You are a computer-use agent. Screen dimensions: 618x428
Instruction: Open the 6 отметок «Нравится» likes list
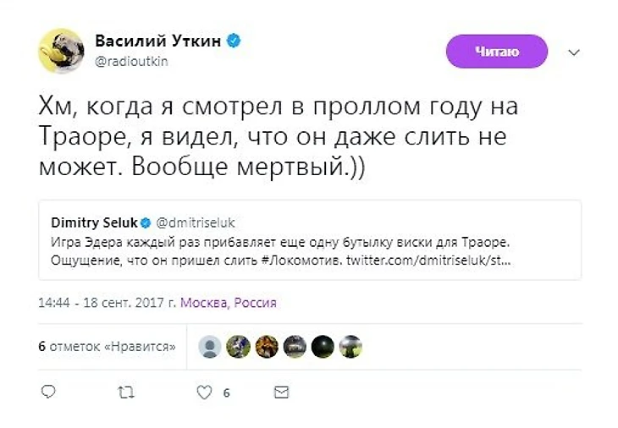[108, 347]
